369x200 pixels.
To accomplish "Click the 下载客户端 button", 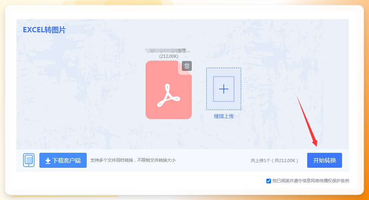I will [x=63, y=160].
